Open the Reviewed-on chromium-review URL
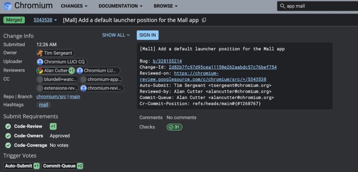The image size is (358, 172). coord(203,76)
